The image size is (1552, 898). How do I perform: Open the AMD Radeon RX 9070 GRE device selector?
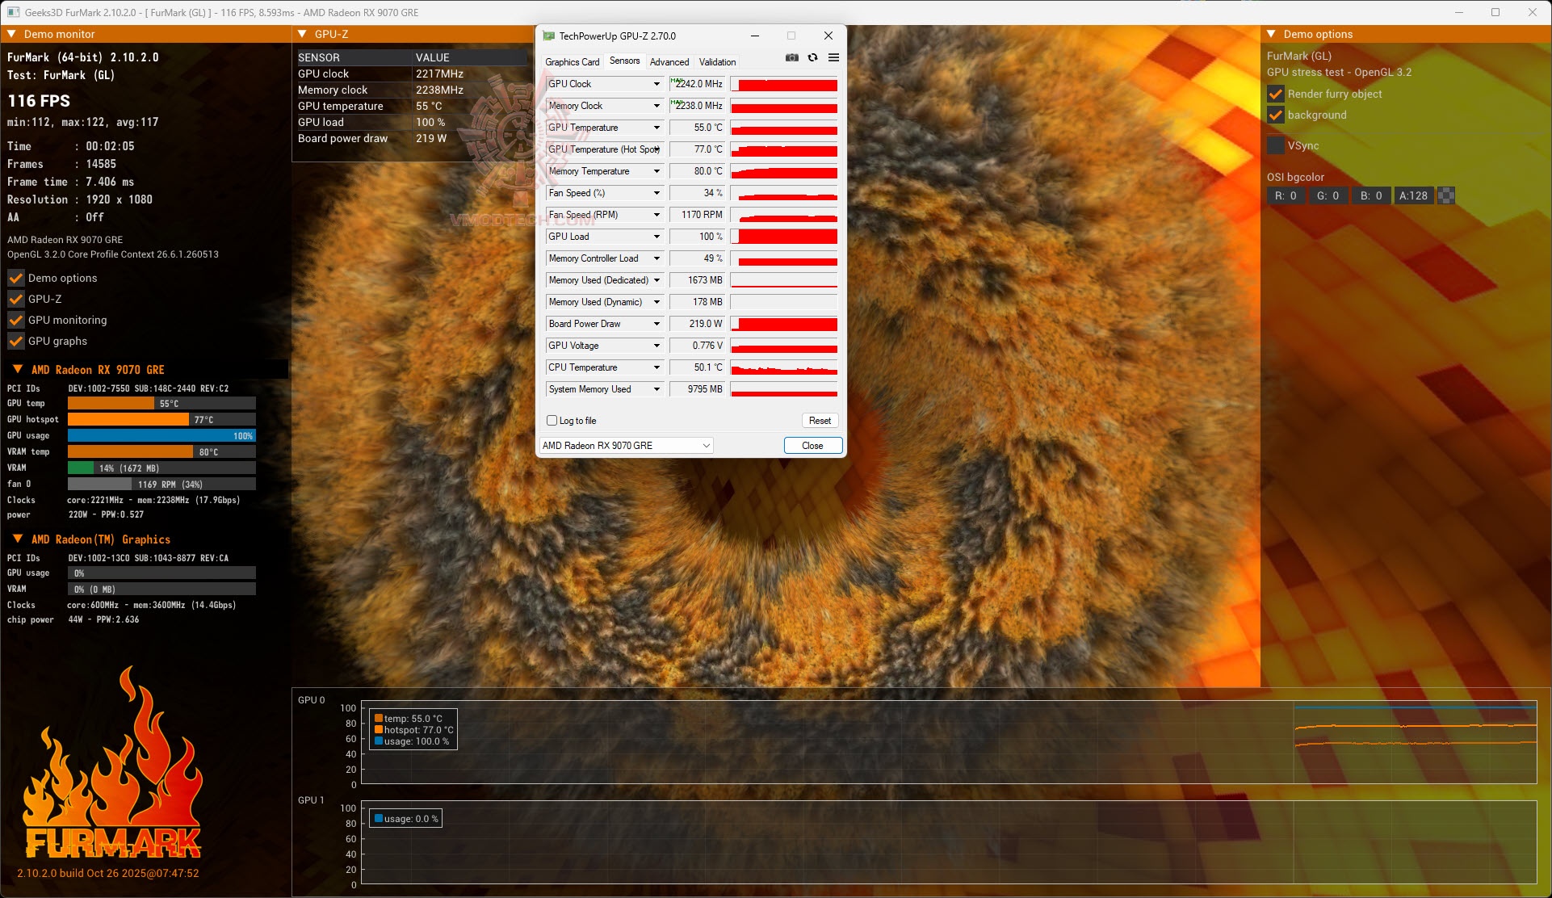coord(626,446)
